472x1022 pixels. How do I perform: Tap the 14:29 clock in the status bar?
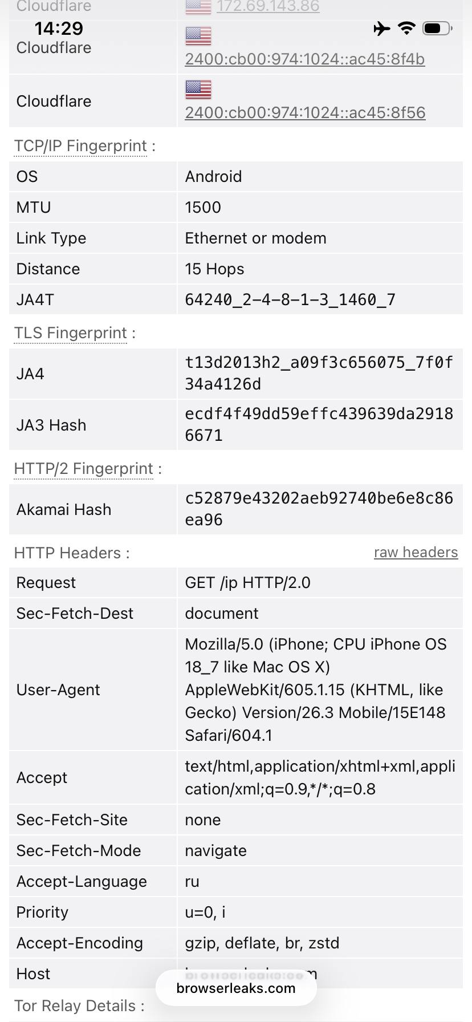[x=59, y=28]
